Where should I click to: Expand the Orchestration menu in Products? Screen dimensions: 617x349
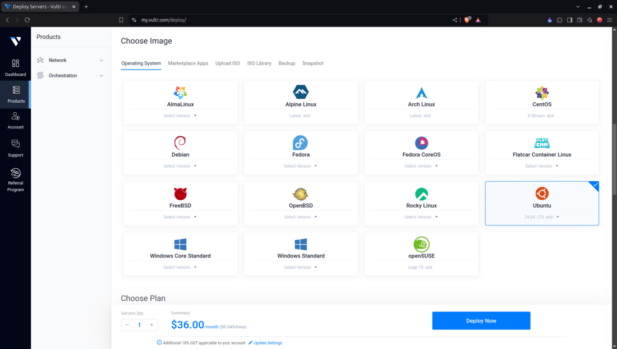click(70, 76)
